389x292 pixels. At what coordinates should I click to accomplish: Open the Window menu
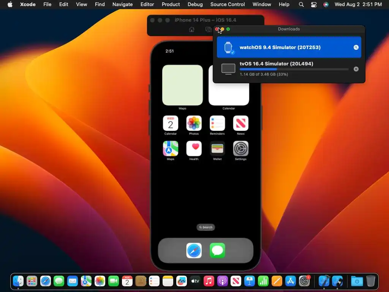click(262, 5)
